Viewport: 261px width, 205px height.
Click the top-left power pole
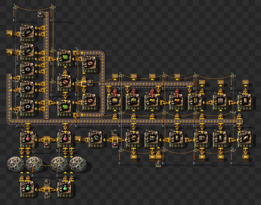15,13
